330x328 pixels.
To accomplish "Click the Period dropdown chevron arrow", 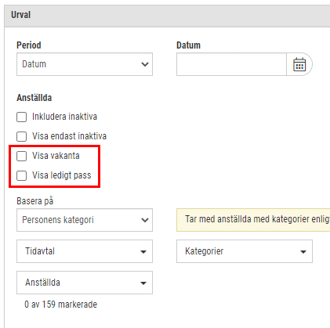I will pyautogui.click(x=145, y=64).
